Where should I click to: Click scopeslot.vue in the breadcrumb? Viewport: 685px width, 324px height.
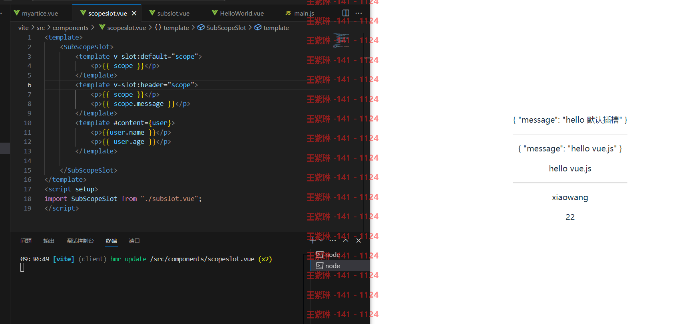pos(122,28)
